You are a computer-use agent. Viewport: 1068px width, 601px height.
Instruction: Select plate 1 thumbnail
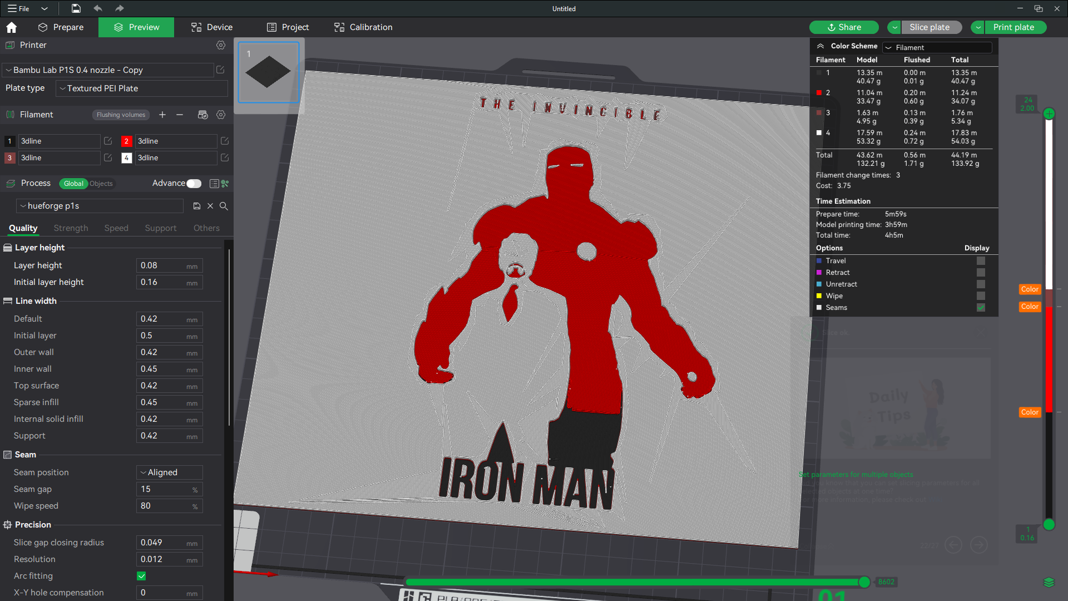pyautogui.click(x=269, y=72)
